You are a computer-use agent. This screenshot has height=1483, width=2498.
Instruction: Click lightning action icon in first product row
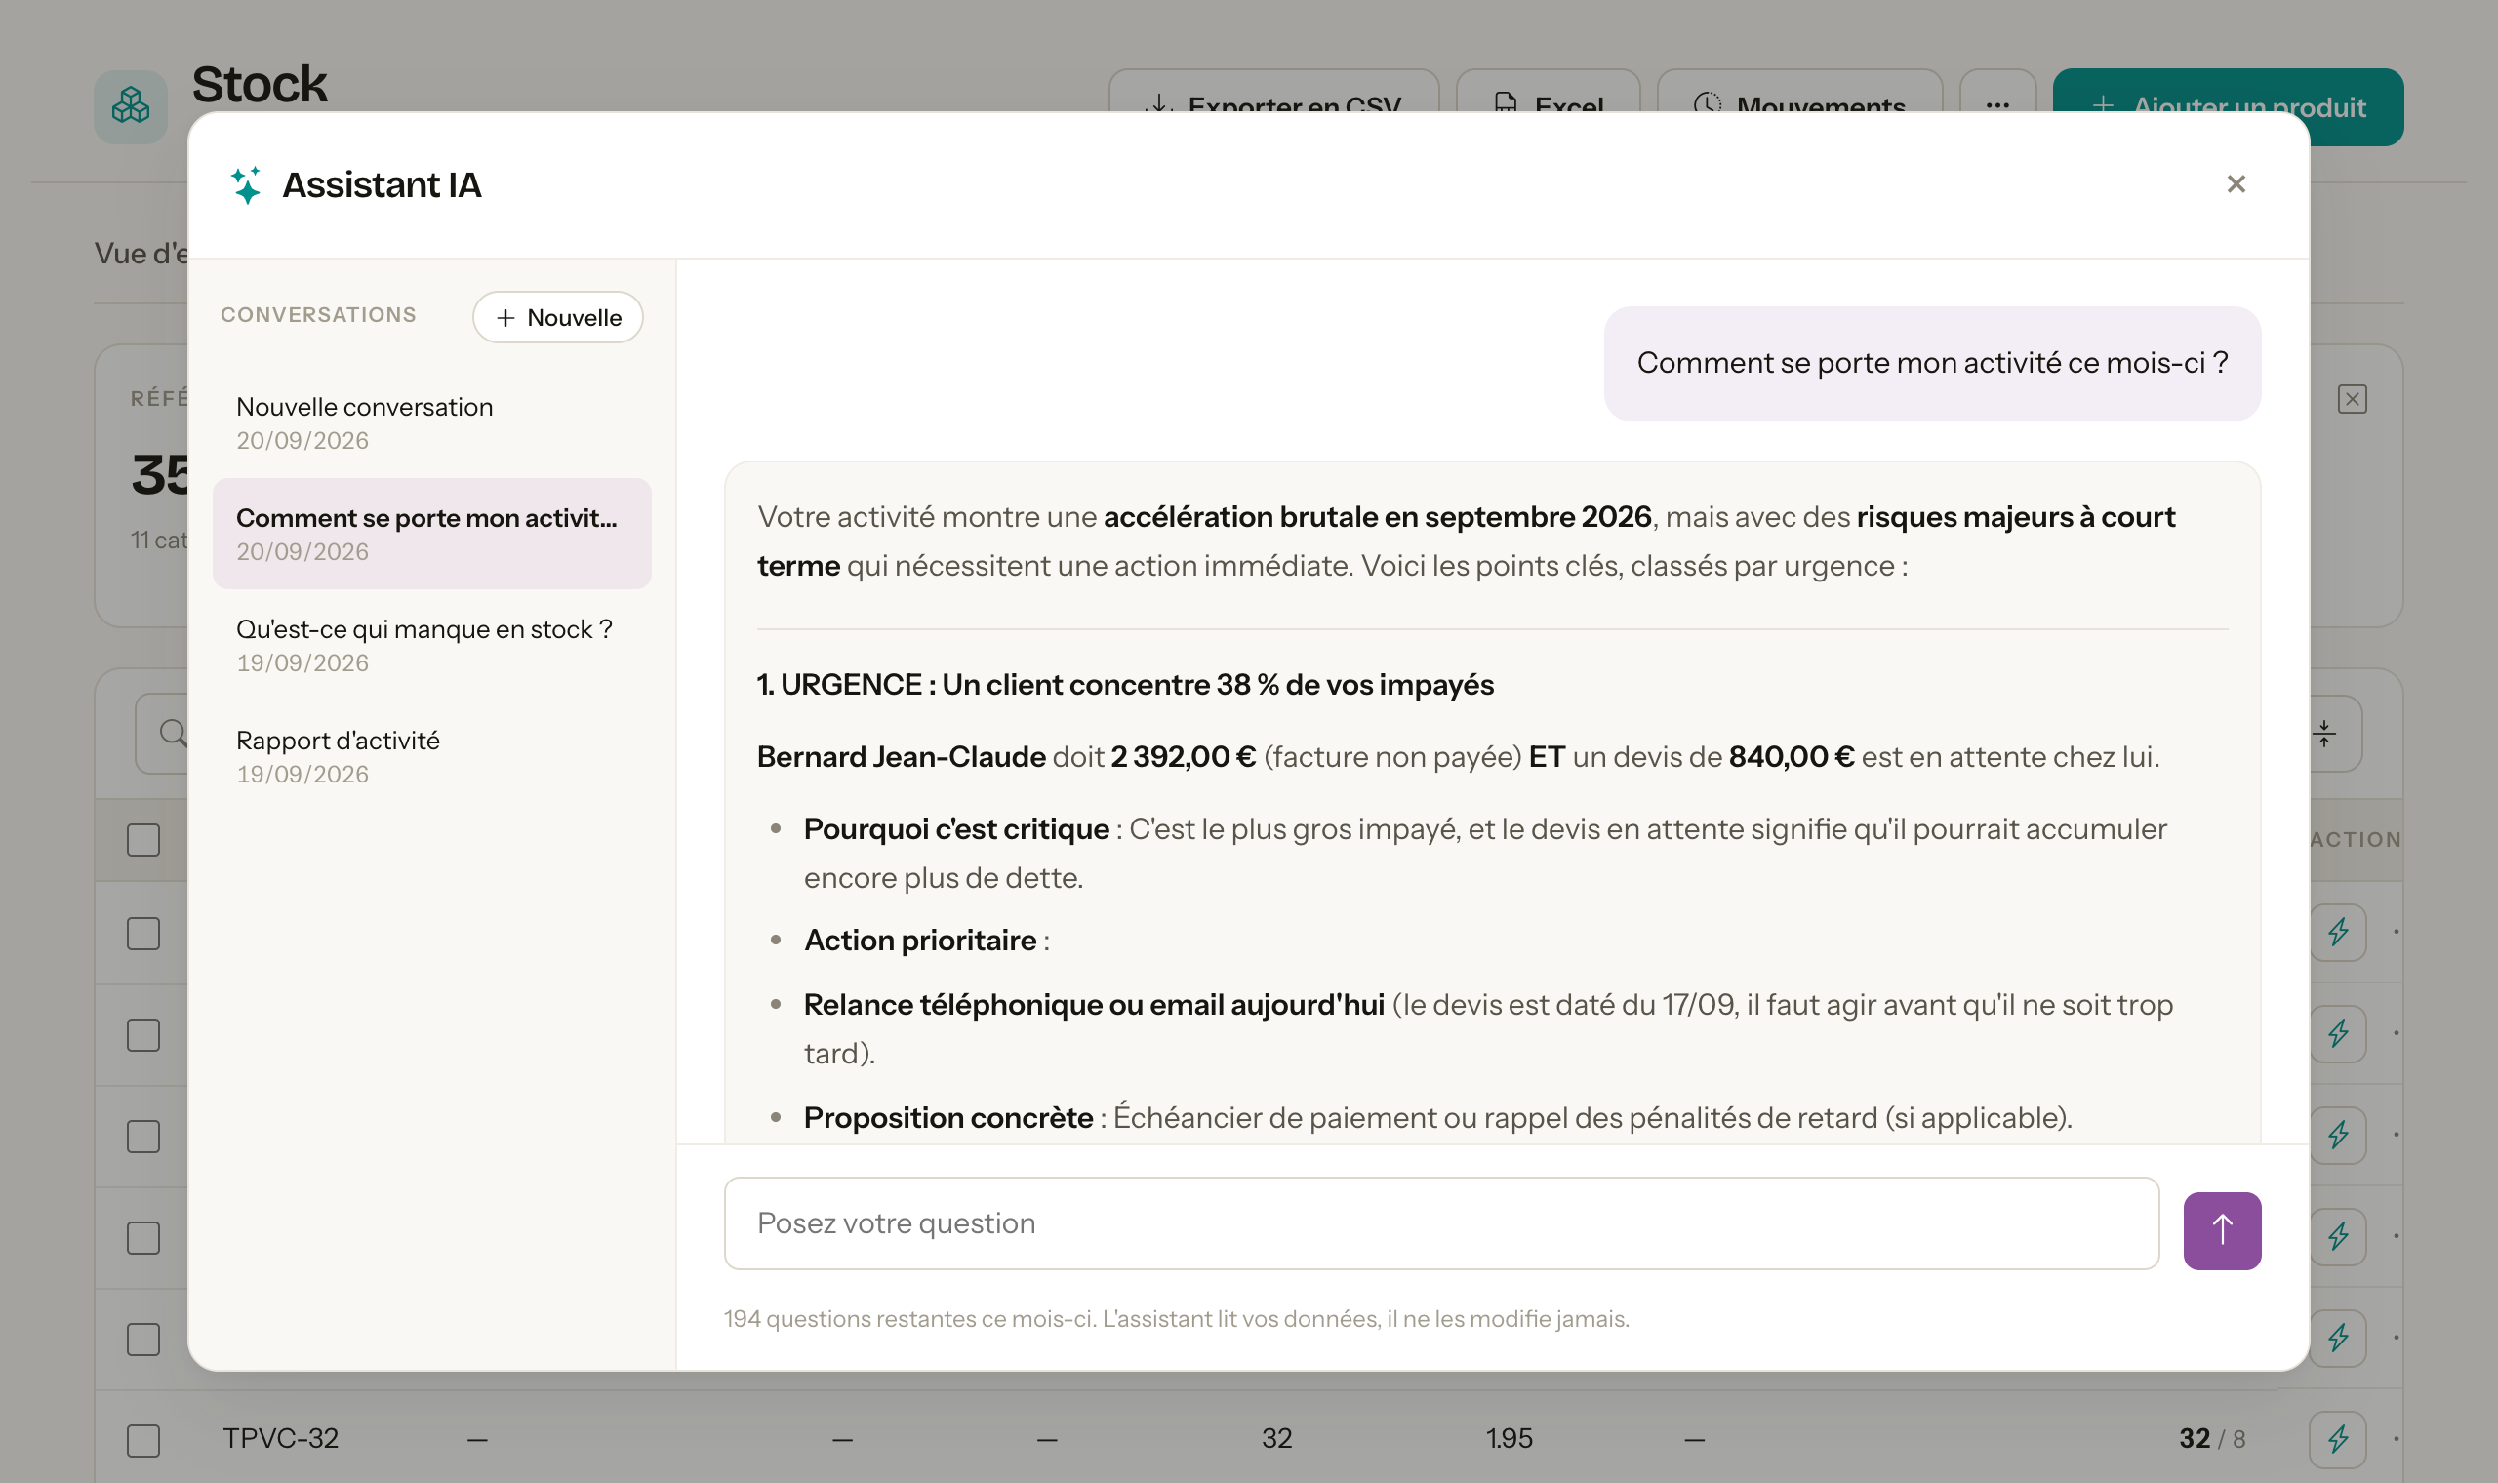2337,932
